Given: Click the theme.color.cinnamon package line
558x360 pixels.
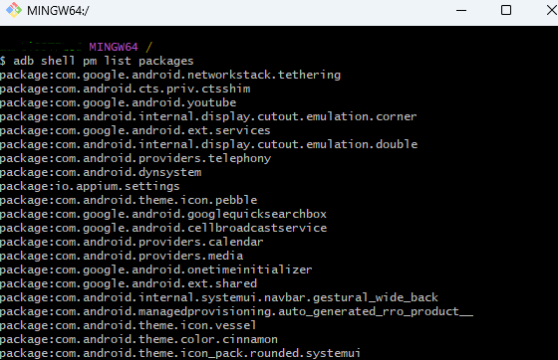Looking at the screenshot, I should (x=139, y=339).
